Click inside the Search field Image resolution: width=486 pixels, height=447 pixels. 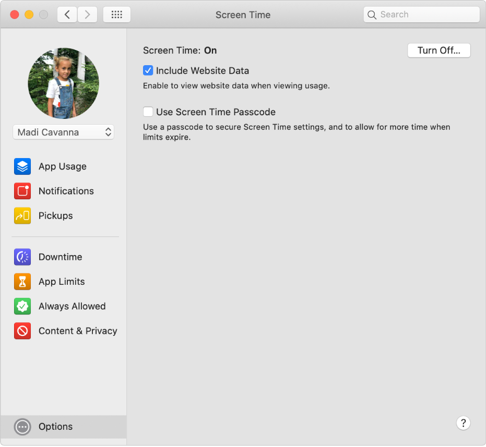tap(421, 14)
